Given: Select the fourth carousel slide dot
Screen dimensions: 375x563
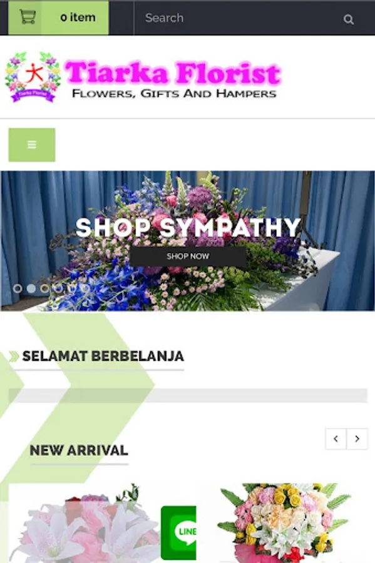Looking at the screenshot, I should point(58,288).
